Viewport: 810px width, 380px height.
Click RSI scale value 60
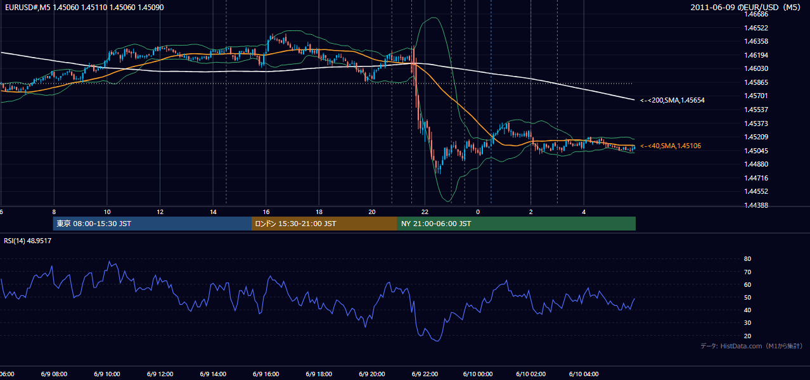coord(747,284)
